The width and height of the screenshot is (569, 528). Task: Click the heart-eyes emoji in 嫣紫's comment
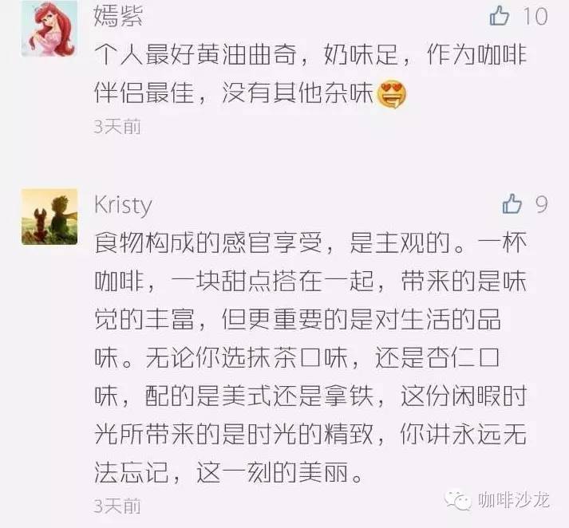[392, 95]
